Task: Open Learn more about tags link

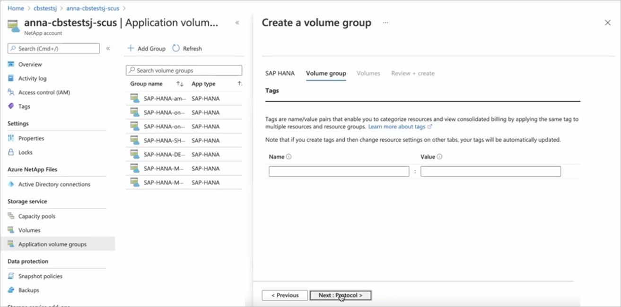Action: pyautogui.click(x=400, y=127)
